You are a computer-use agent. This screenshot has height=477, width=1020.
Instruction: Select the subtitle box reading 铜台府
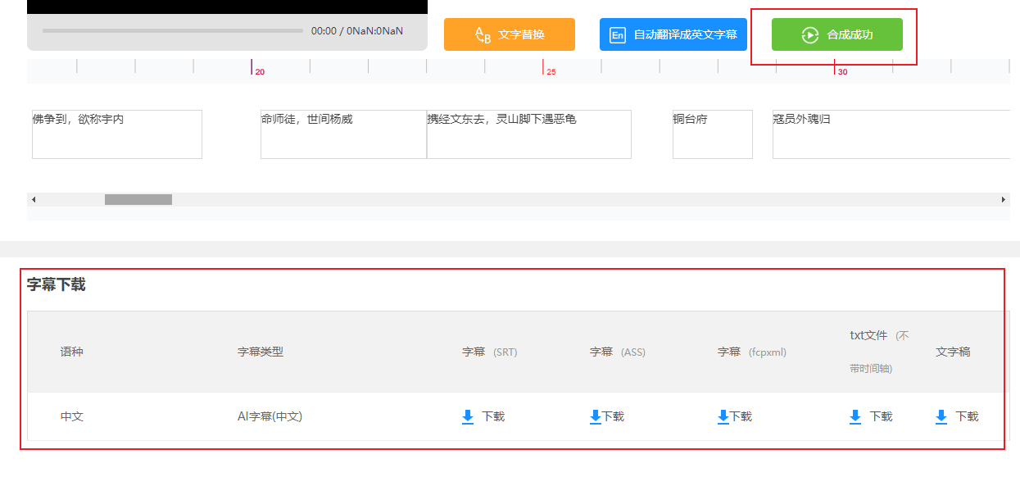click(x=712, y=134)
